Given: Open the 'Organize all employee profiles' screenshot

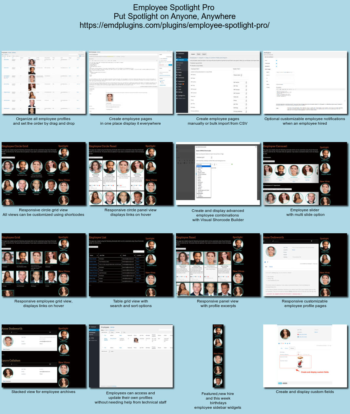Looking at the screenshot, I should (44, 82).
